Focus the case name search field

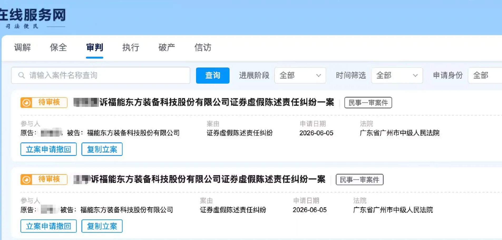[x=101, y=75]
